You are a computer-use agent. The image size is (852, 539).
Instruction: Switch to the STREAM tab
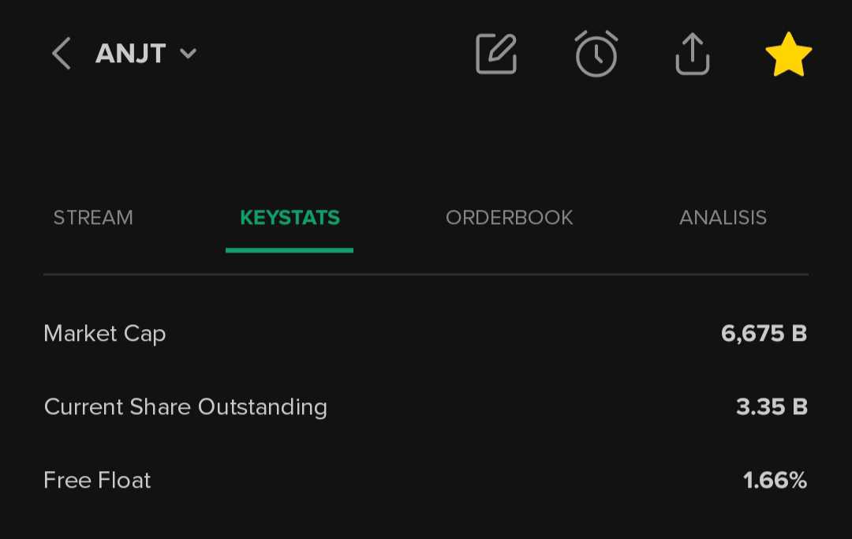93,218
